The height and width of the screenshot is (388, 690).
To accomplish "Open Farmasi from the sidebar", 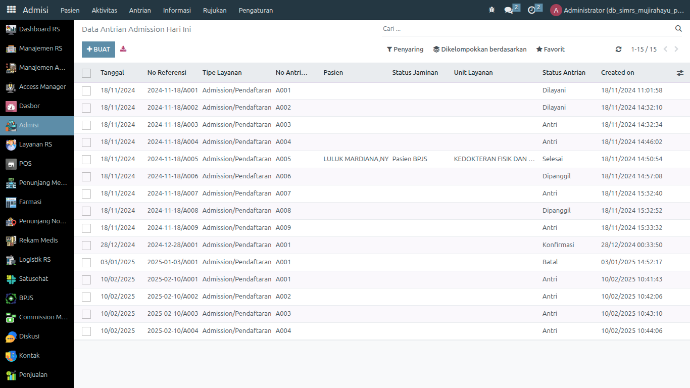I will tap(30, 202).
